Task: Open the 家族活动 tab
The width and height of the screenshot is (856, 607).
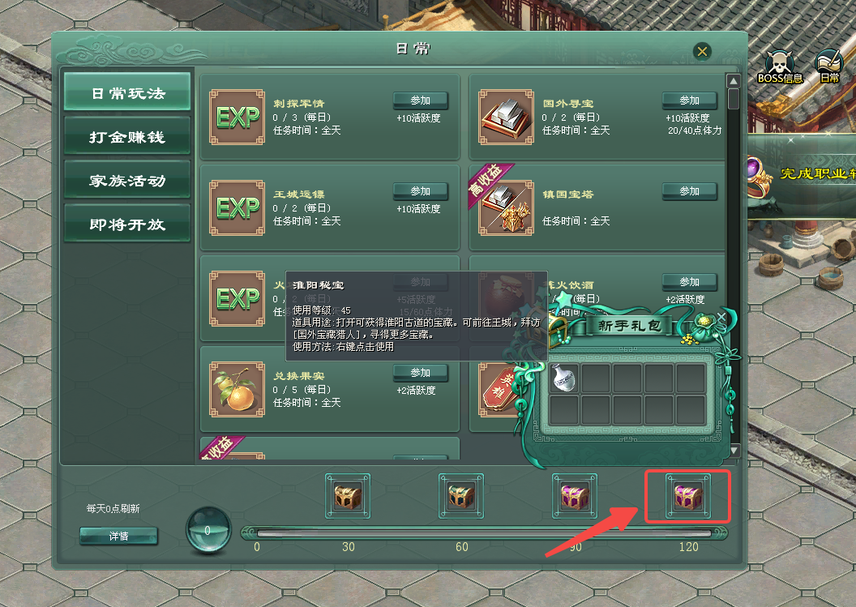Action: [x=127, y=180]
